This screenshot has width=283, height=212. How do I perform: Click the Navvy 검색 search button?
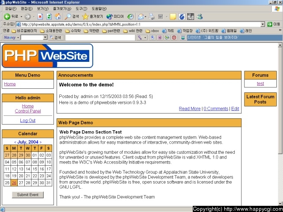56,38
